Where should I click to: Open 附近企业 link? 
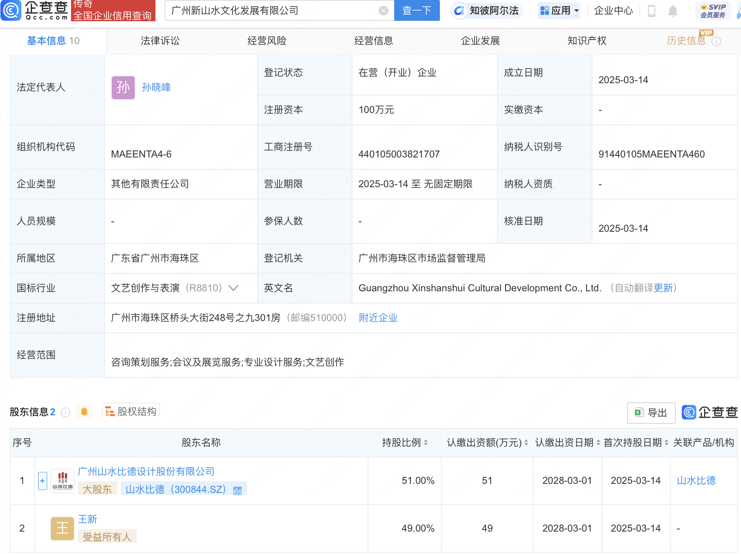pos(378,318)
